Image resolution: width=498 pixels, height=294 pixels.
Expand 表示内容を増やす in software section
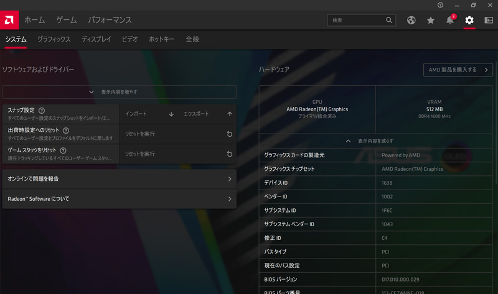120,92
